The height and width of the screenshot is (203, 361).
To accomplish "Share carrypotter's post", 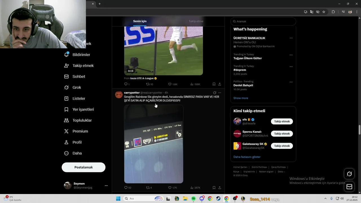I will [x=220, y=187].
